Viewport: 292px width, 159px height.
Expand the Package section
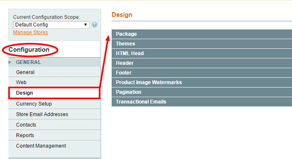click(202, 34)
